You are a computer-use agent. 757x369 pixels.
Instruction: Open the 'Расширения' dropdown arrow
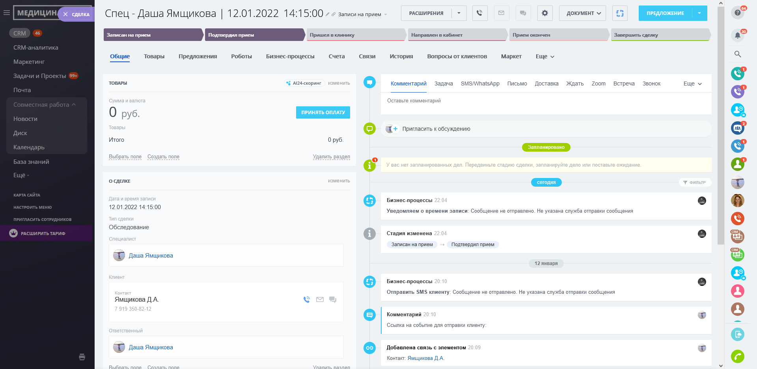click(459, 13)
